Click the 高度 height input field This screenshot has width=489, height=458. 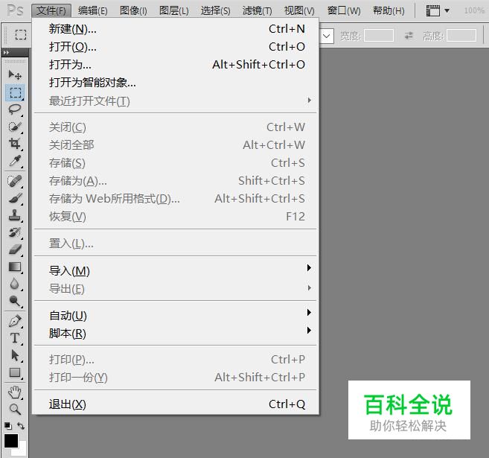pyautogui.click(x=461, y=36)
